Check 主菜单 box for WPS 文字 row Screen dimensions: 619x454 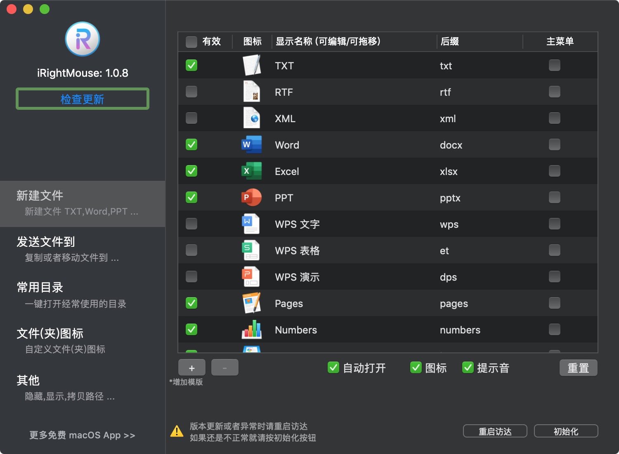[555, 224]
